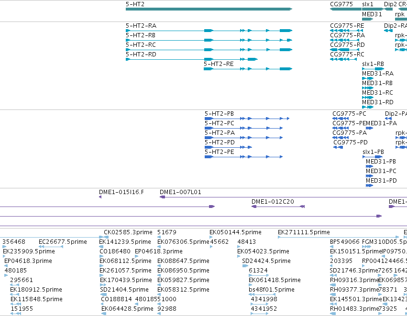Click the EK068112.5prime EST label
The height and width of the screenshot is (316, 407).
tap(126, 261)
